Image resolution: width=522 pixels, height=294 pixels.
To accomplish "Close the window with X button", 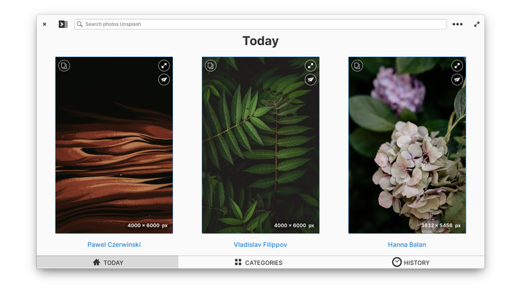I will (x=44, y=24).
